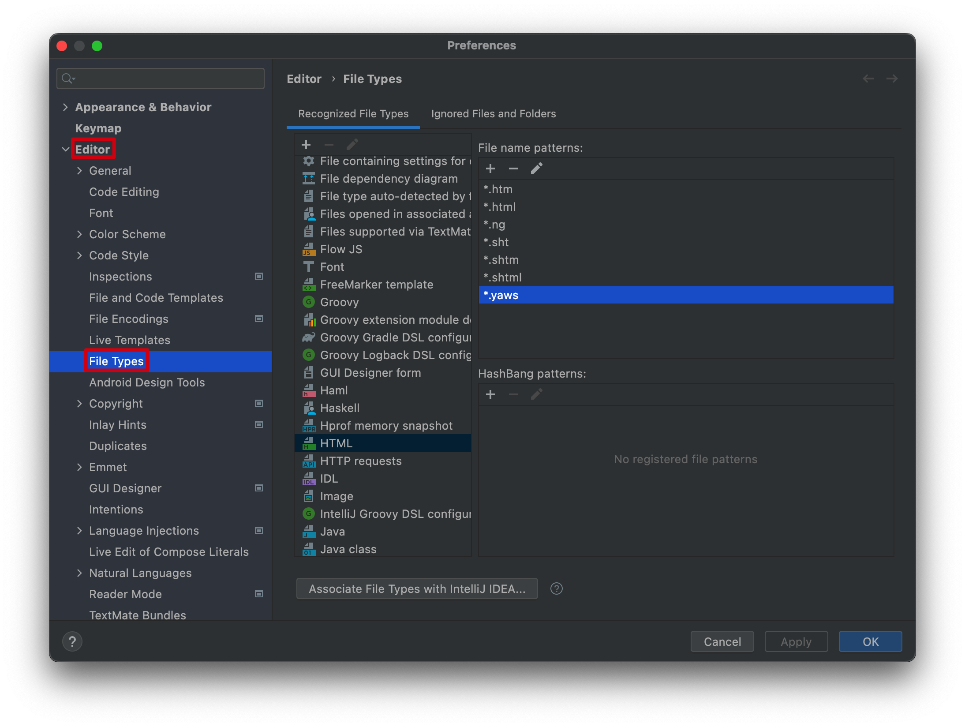This screenshot has height=727, width=965.
Task: Click Associate File Types with IntelliJ IDEA
Action: tap(417, 588)
